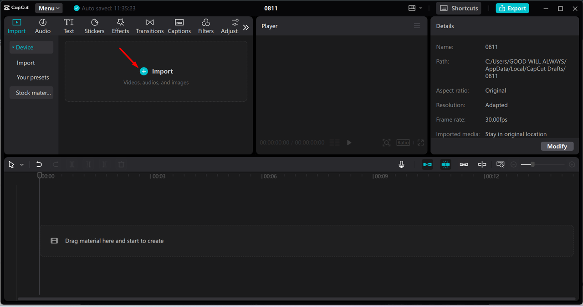Open the Text tab
Viewport: 583px width, 307px height.
click(x=69, y=26)
